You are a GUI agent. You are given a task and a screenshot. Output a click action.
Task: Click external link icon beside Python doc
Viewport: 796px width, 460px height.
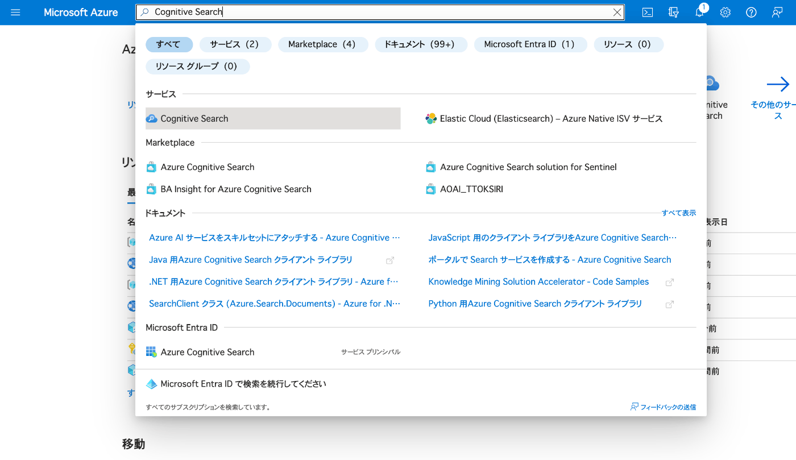(x=670, y=305)
